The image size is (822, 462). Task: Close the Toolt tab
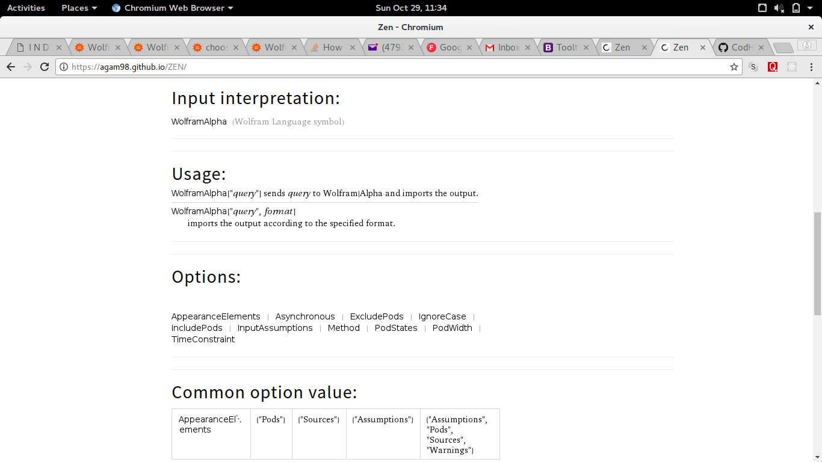586,48
